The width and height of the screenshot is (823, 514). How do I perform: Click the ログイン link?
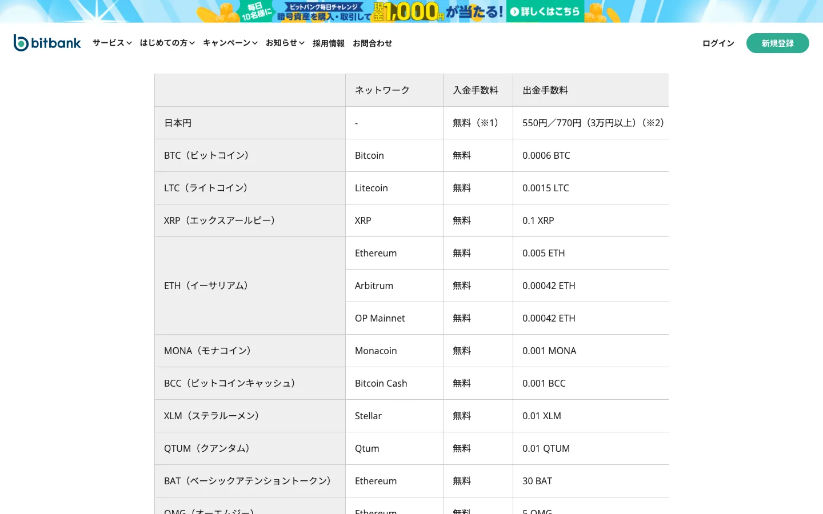click(x=718, y=43)
